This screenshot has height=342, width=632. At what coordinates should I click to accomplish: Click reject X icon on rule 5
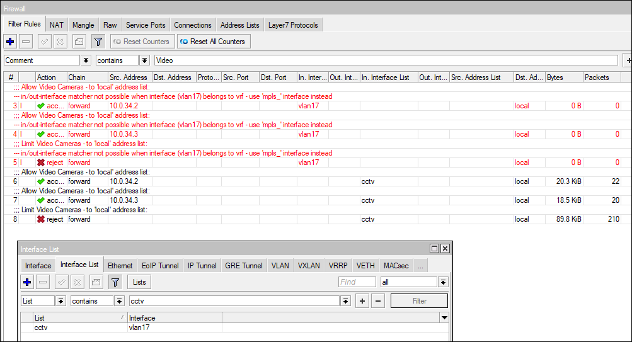coord(41,162)
